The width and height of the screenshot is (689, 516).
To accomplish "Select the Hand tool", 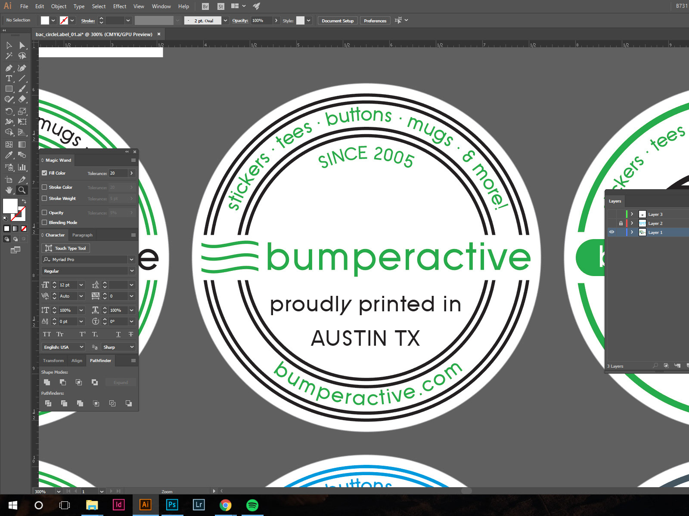I will coord(9,190).
